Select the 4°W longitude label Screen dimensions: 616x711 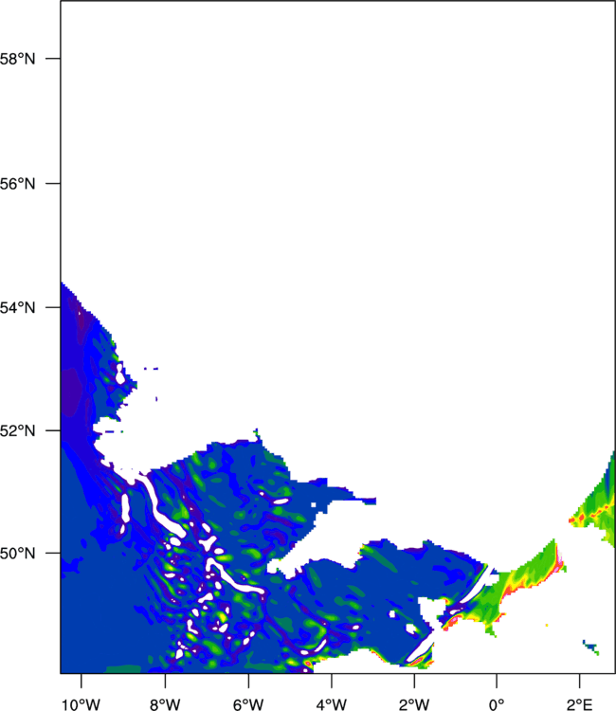[x=332, y=704]
